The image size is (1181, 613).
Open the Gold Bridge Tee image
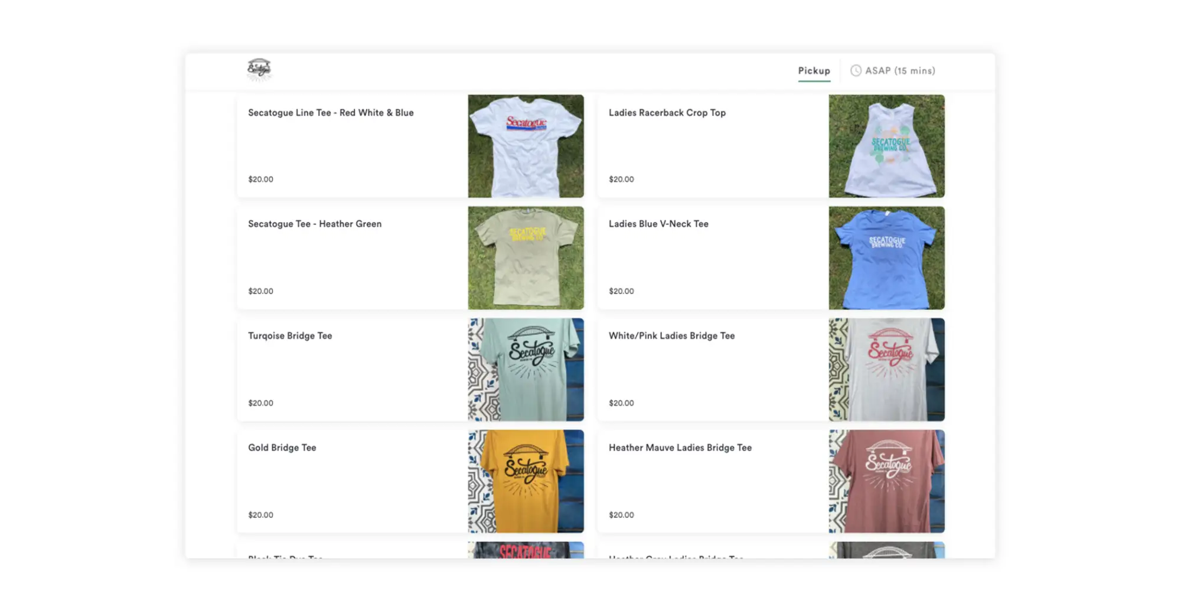525,481
